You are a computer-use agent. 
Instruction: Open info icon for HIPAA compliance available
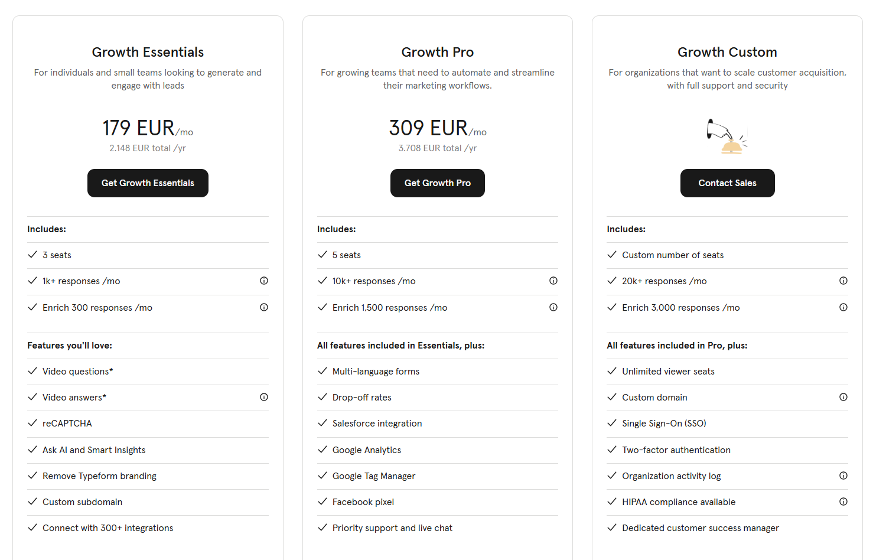[843, 502]
